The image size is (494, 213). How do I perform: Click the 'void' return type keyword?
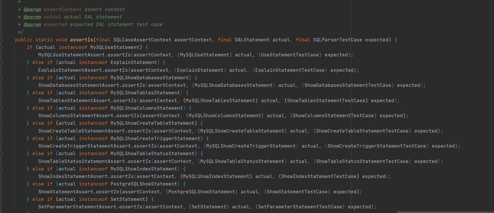tap(61, 40)
